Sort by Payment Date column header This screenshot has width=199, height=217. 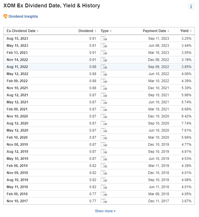coord(156,31)
